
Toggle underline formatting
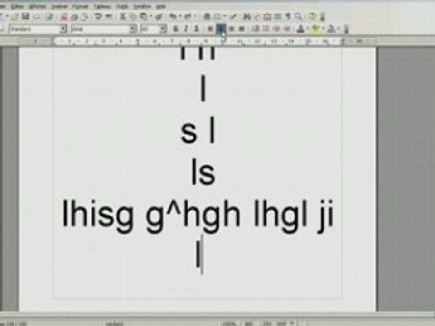click(197, 29)
